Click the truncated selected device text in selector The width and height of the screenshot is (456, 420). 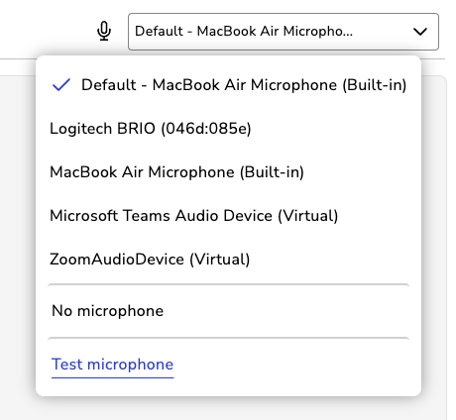tap(244, 31)
